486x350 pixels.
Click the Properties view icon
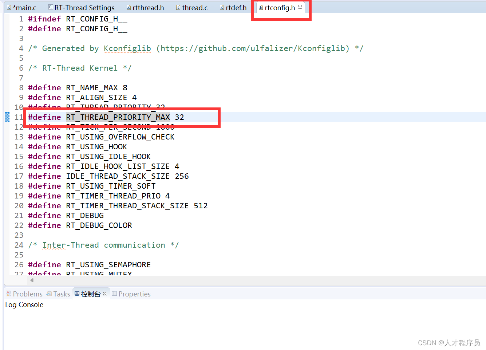[x=114, y=294]
